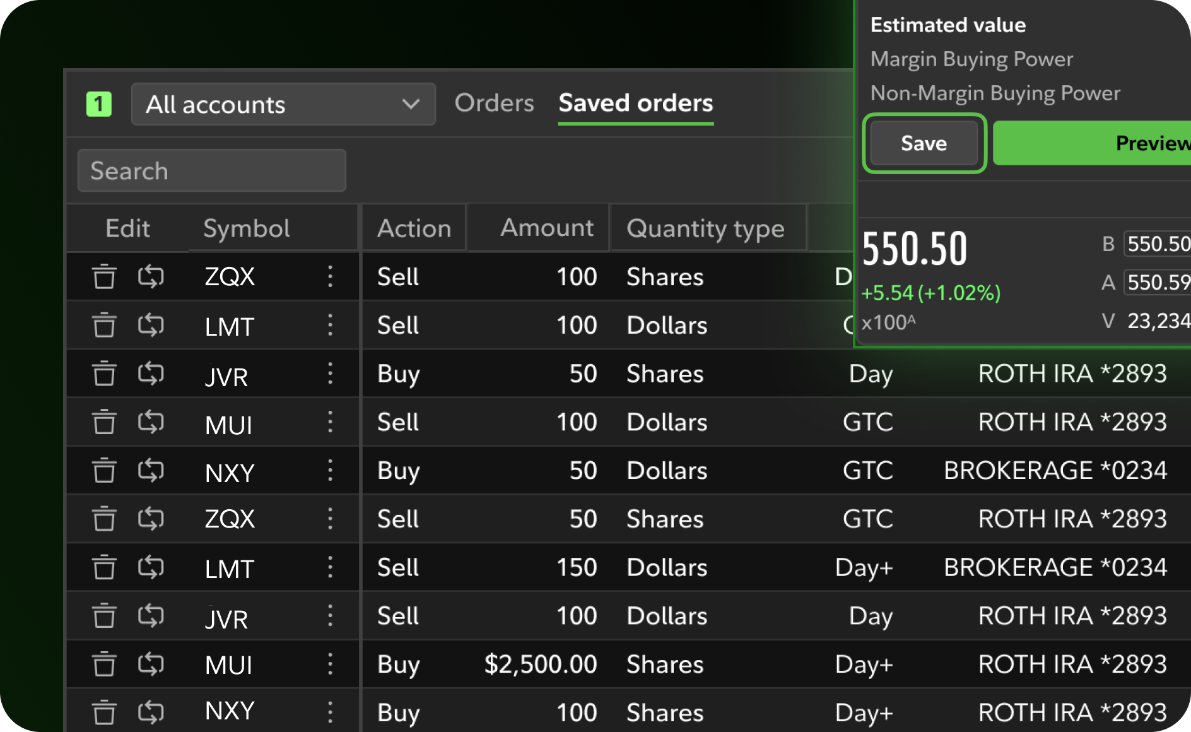Delete the MUI Sell 100 Dollars order

(104, 422)
